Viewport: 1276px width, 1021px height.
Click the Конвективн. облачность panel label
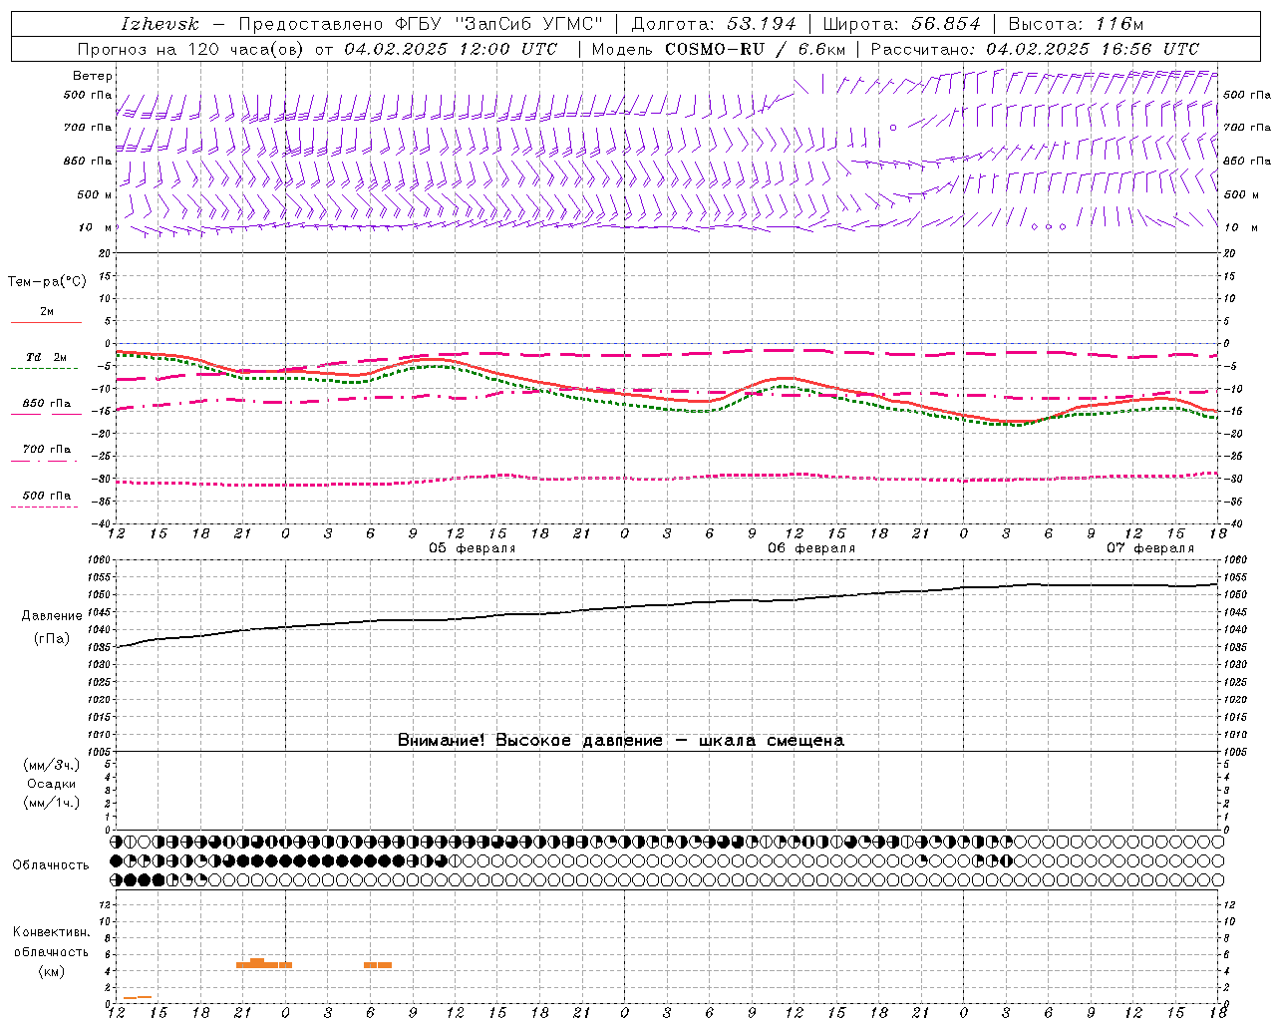click(x=51, y=942)
